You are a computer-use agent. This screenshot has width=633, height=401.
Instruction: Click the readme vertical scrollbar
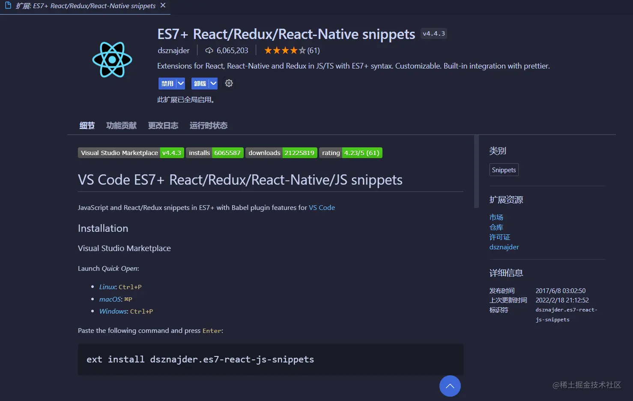click(x=476, y=171)
